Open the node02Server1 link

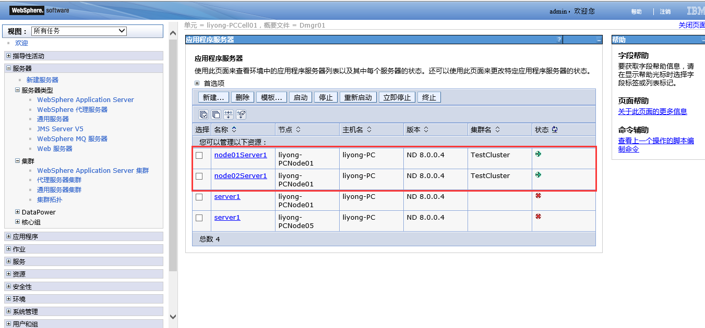click(x=241, y=176)
